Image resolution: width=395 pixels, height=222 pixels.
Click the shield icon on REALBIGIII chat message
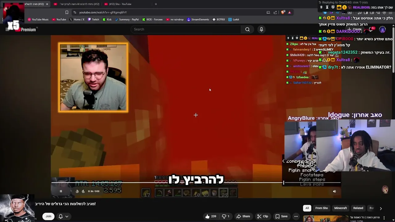[333, 7]
